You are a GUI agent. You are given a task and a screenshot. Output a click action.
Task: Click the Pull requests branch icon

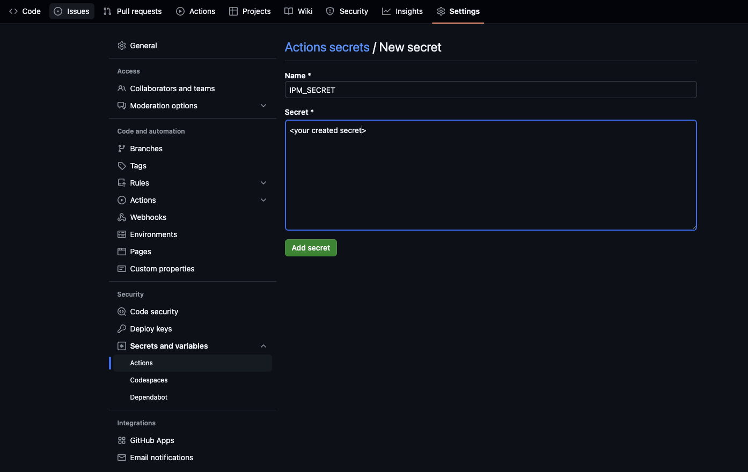pos(107,11)
